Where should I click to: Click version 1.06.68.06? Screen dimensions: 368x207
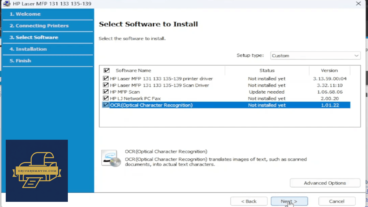[x=330, y=92]
